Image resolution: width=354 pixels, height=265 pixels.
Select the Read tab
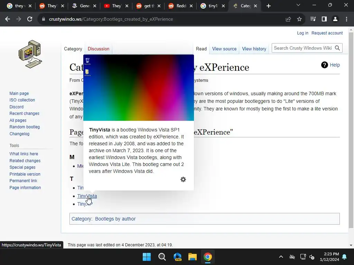pyautogui.click(x=201, y=49)
